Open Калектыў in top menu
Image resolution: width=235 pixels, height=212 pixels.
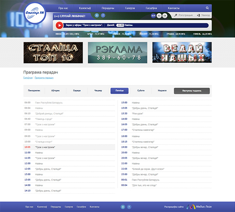[x=85, y=8]
